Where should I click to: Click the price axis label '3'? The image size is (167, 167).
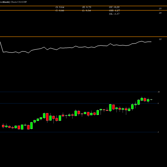tap(158, 132)
